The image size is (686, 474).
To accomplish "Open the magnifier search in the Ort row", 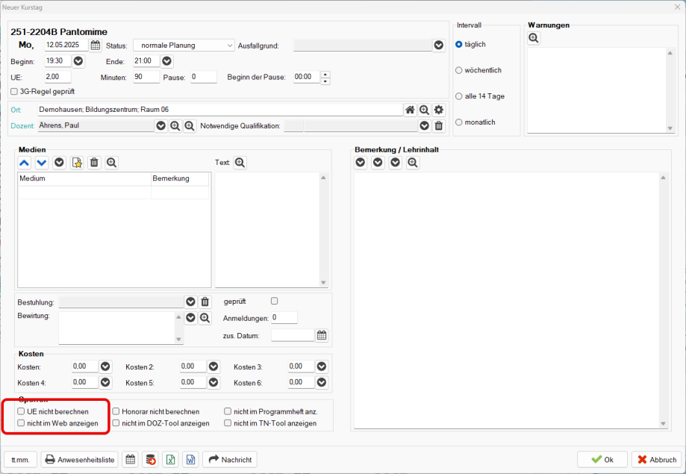I will point(425,110).
